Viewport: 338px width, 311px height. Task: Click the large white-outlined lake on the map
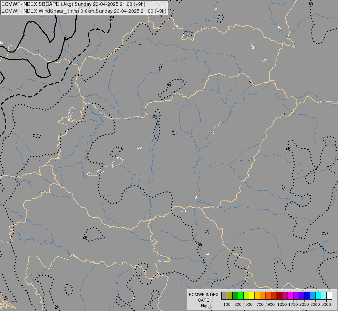click(x=105, y=167)
